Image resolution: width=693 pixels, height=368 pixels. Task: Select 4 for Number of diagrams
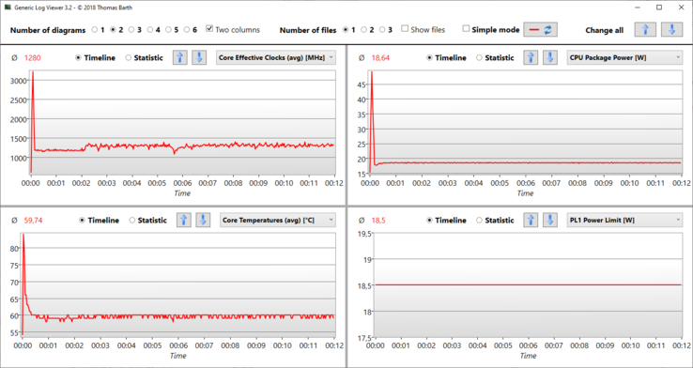pos(150,30)
